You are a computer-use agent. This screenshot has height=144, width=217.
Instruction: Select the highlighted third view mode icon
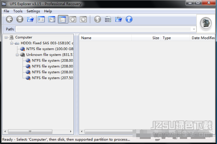(x=63, y=19)
